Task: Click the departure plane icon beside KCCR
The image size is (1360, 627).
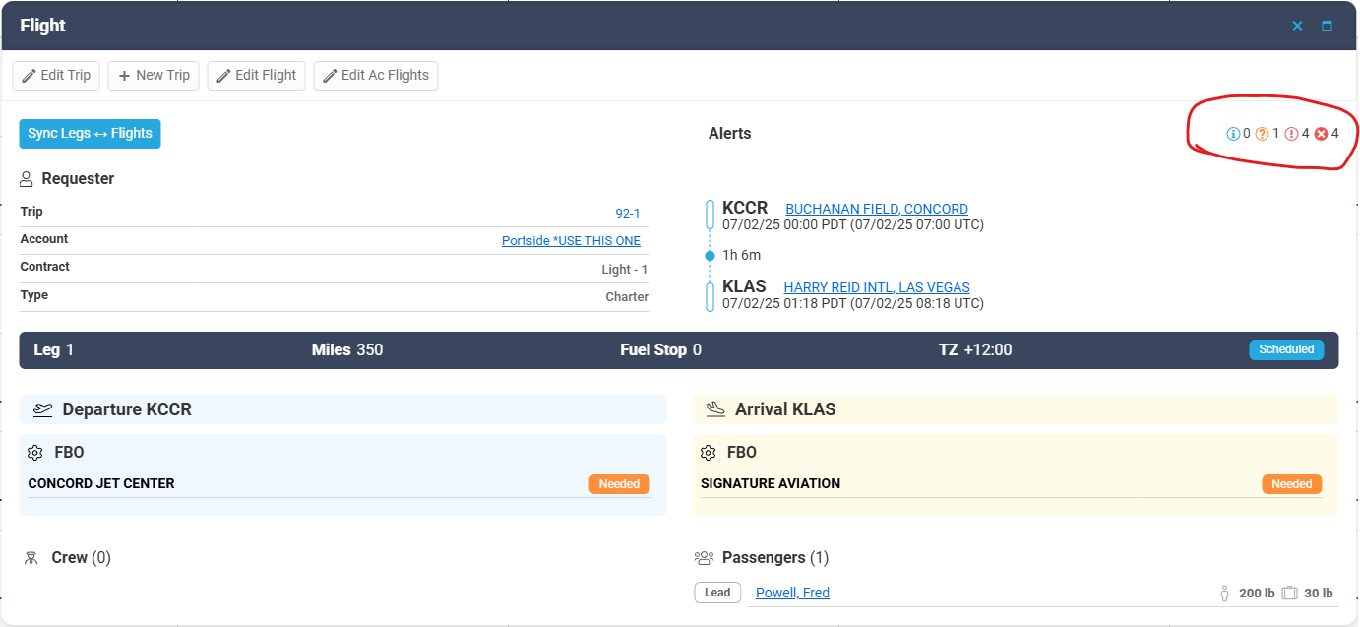Action: [x=41, y=409]
